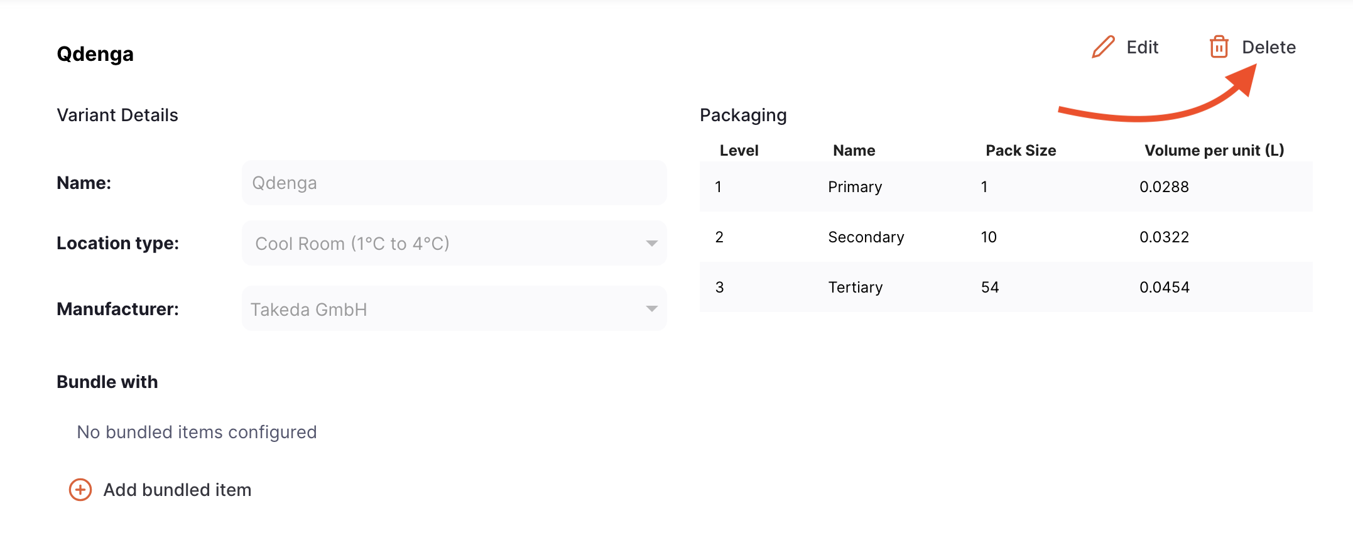
Task: Click the pencil Edit icon
Action: [x=1103, y=47]
